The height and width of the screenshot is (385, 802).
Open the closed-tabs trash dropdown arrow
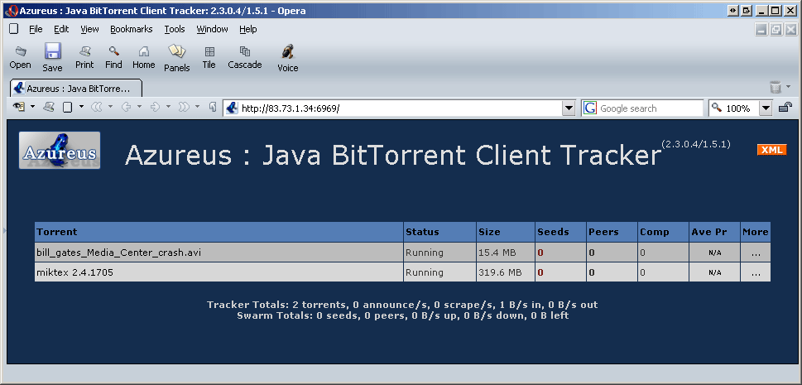788,87
